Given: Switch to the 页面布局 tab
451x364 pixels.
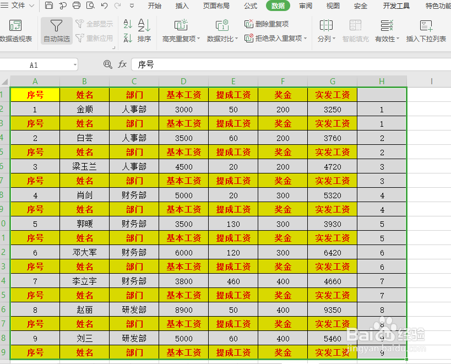Looking at the screenshot, I should tap(216, 6).
